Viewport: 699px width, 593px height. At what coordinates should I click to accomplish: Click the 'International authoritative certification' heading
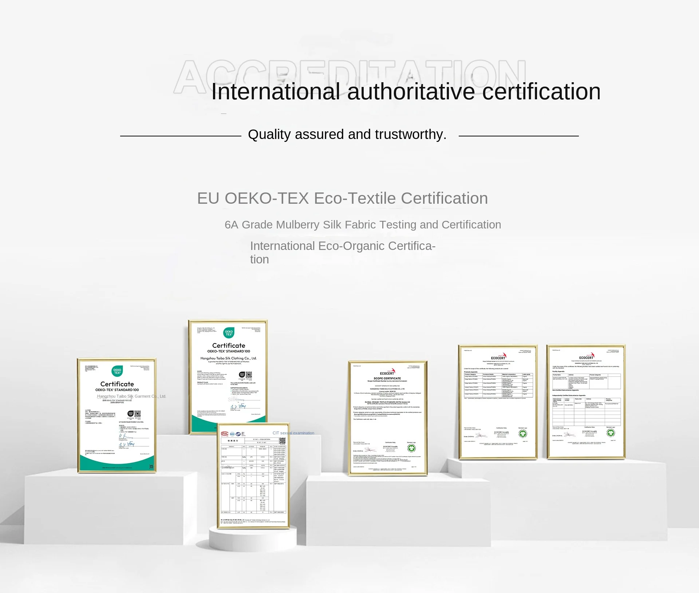406,91
